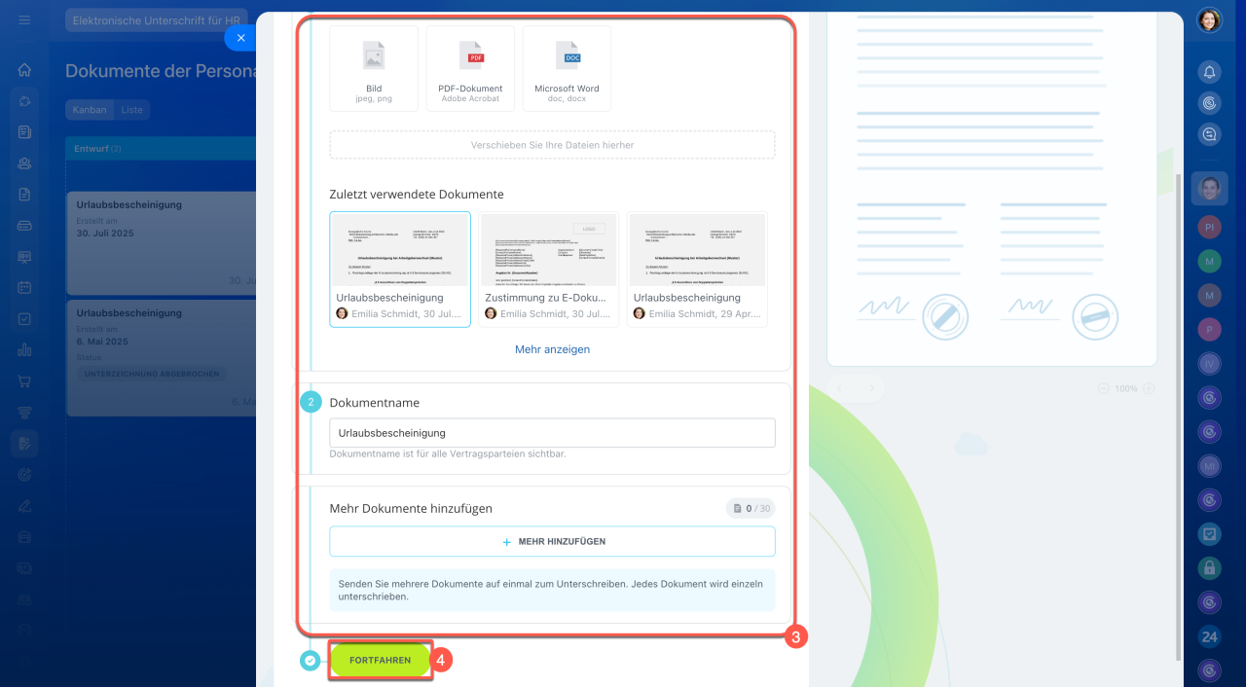Viewport: 1246px width, 687px height.
Task: Open the chat search icon in right panel
Action: coord(1209,135)
